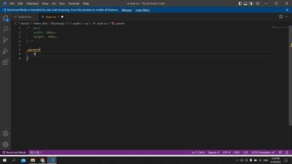
Task: Open Problems from errors and warnings indicator
Action: (x=36, y=152)
